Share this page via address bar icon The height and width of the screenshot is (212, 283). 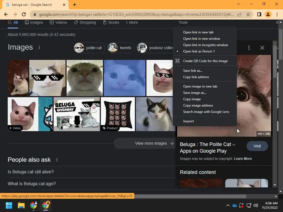click(239, 14)
